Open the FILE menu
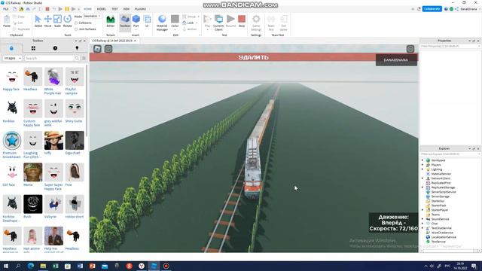 tap(6, 9)
